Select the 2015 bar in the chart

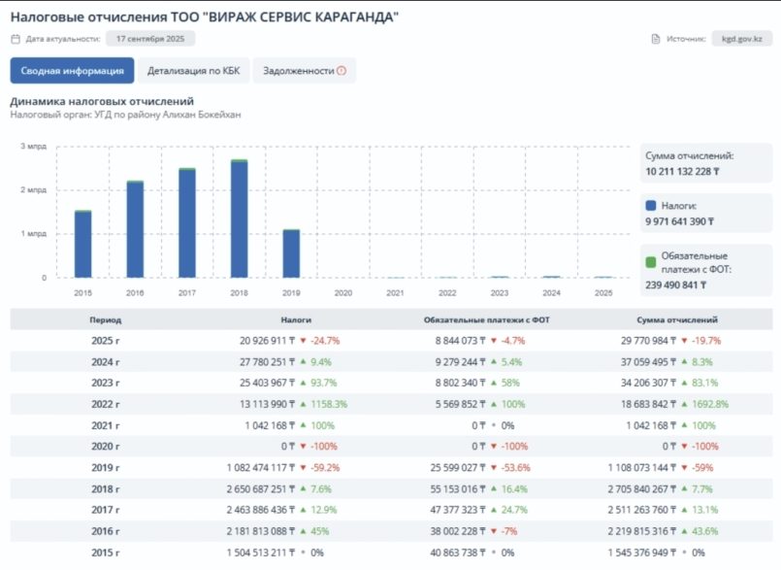(83, 244)
